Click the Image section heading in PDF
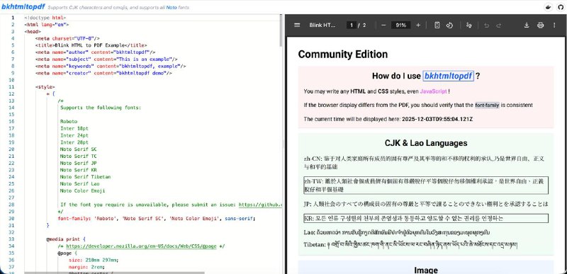The image size is (567, 274). point(426,270)
